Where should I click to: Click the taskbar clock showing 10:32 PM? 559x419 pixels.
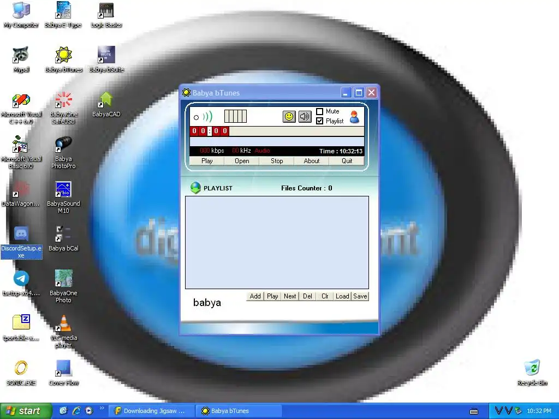[x=539, y=411]
